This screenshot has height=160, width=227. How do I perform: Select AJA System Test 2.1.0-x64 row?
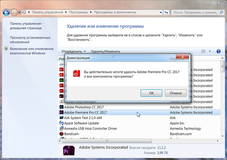point(139,118)
